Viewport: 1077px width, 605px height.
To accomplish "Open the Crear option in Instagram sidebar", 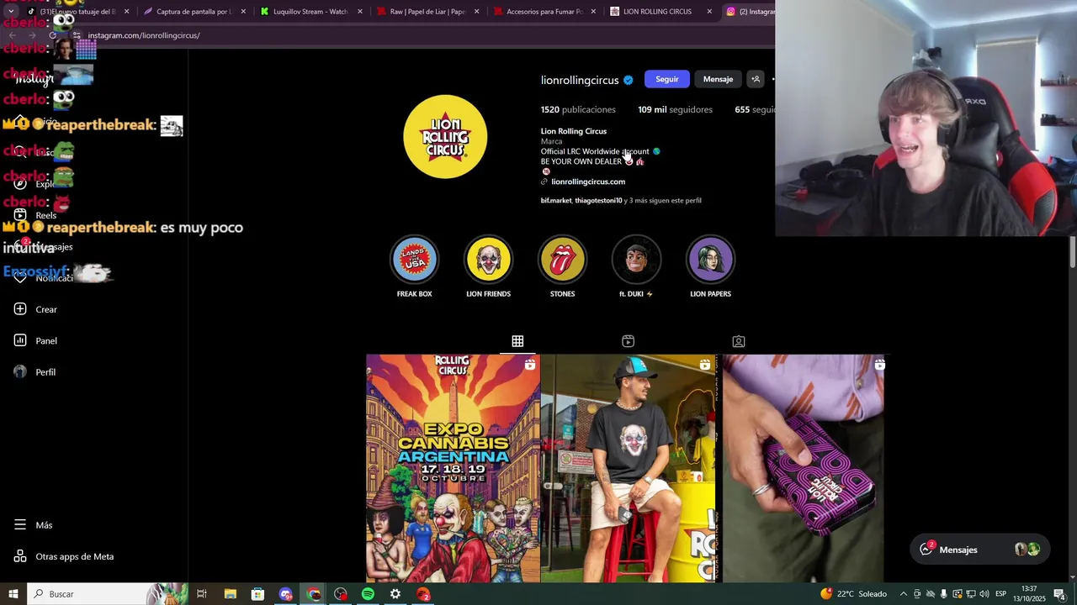I will tap(35, 309).
